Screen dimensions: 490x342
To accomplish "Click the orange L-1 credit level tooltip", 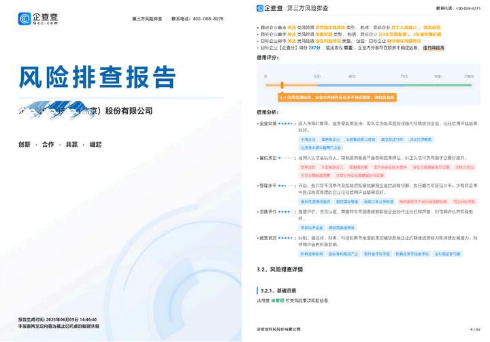I will click(x=337, y=98).
